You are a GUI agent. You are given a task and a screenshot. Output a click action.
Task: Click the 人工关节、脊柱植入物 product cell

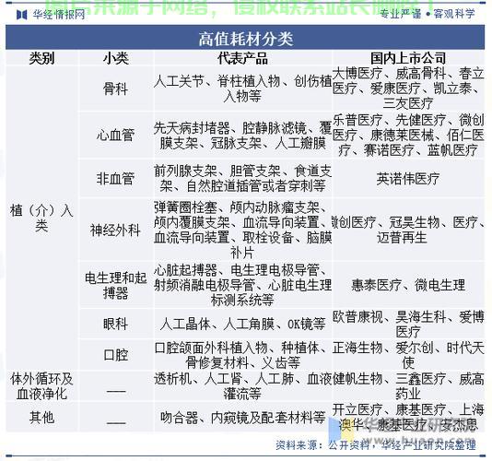242,89
